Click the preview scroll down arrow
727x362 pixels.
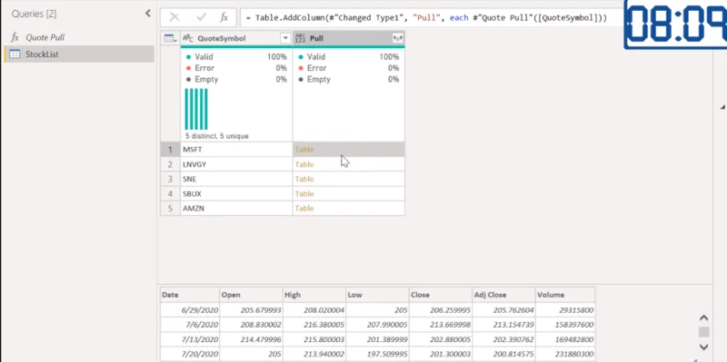(x=703, y=347)
